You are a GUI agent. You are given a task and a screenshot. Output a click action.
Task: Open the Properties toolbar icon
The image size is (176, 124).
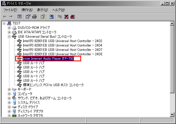click(x=28, y=16)
